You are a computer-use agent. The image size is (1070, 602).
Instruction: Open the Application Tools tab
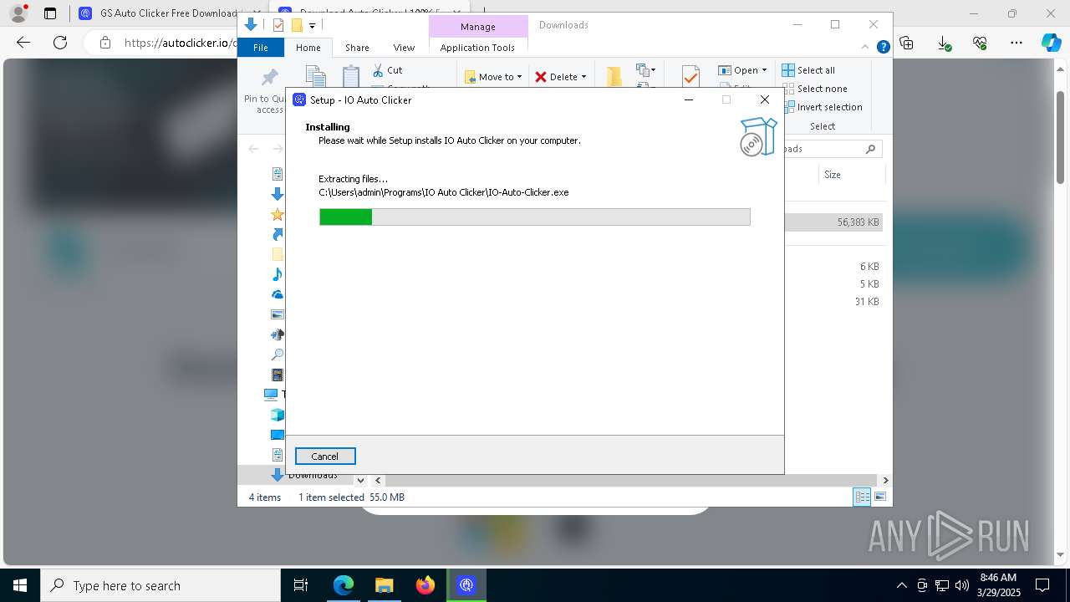point(477,48)
